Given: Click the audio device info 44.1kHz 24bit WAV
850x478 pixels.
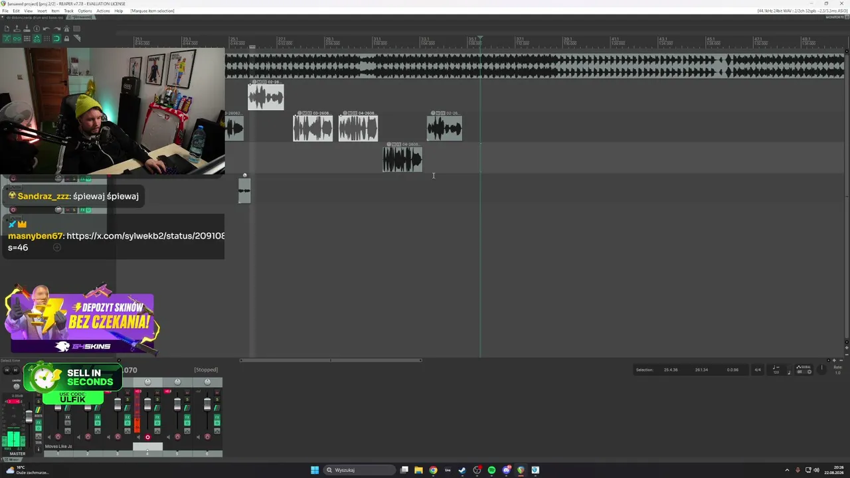Looking at the screenshot, I should 802,11.
